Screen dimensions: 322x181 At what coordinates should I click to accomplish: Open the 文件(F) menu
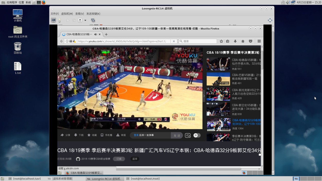click(x=55, y=14)
